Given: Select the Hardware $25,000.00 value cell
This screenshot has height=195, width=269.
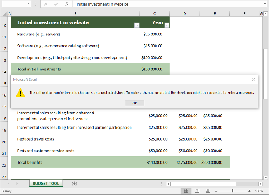Looking at the screenshot, I should 155,34.
